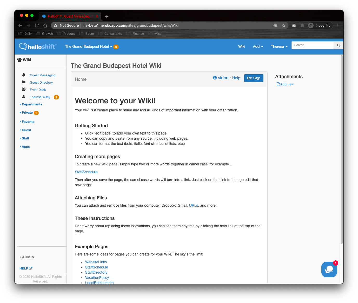Open the chat bubble messenger widget
The width and height of the screenshot is (358, 303).
click(329, 270)
